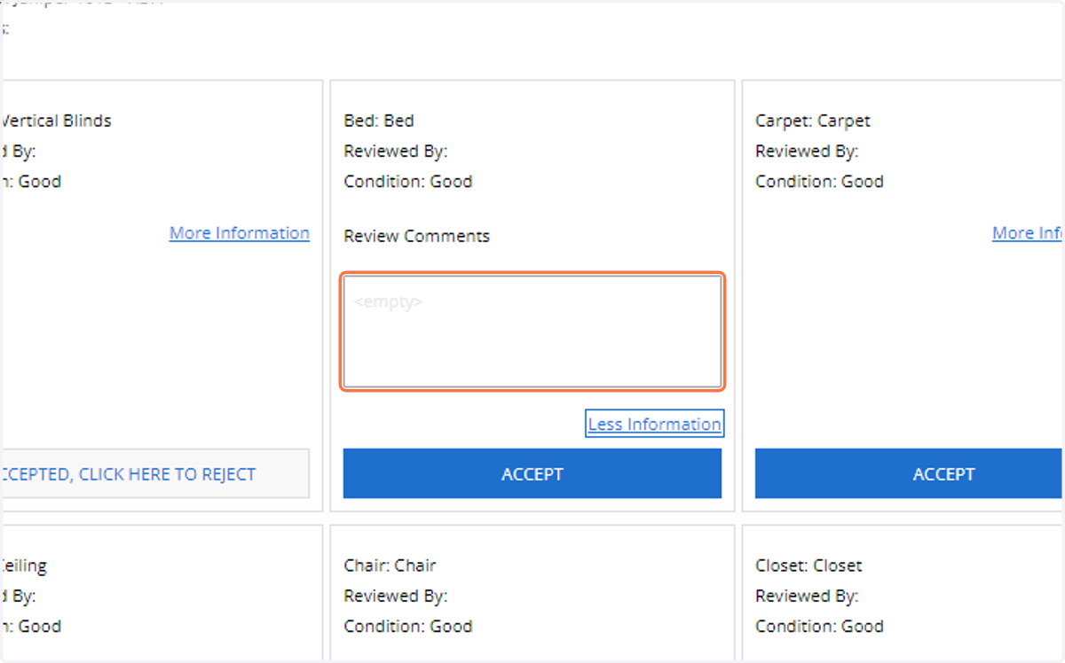Select the 'Chair: Chair' title text
The image size is (1065, 663).
pos(390,565)
